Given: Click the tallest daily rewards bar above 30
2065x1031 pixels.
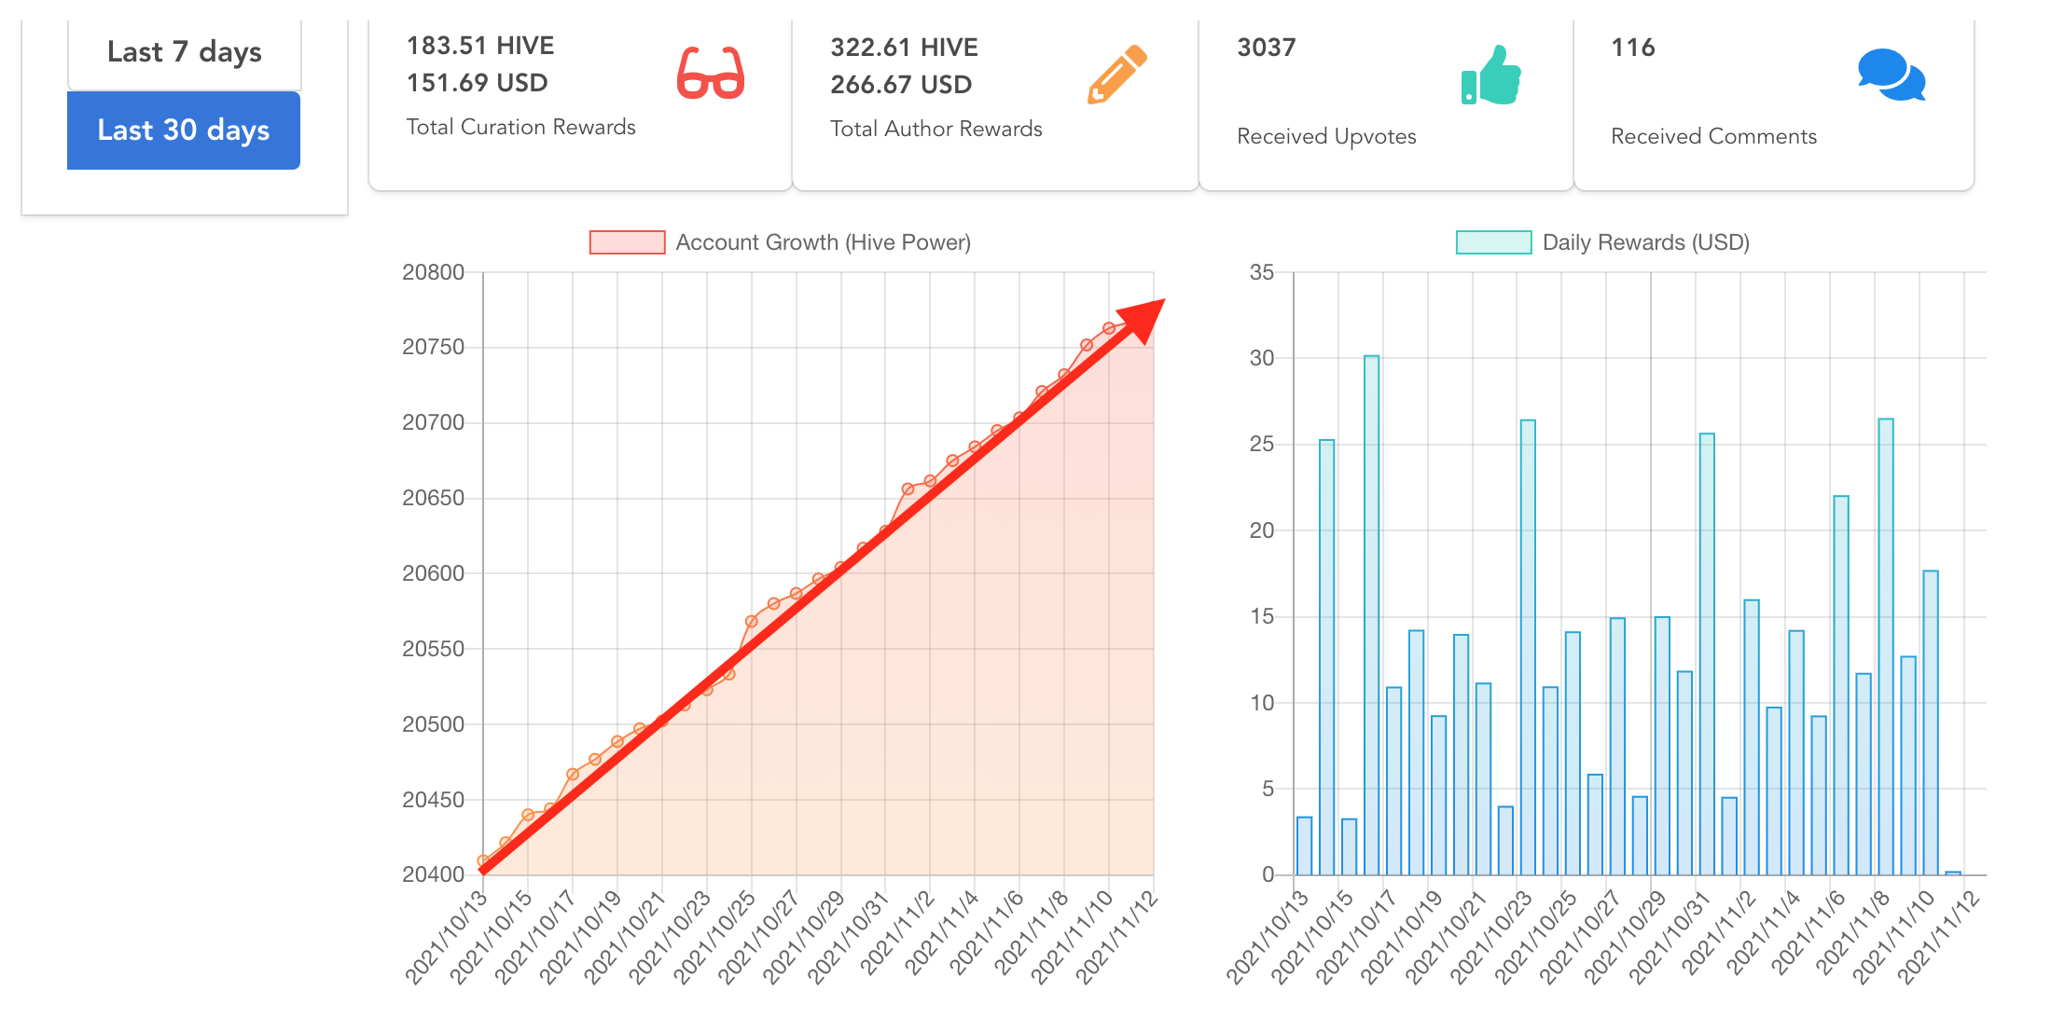Looking at the screenshot, I should pos(1371,615).
